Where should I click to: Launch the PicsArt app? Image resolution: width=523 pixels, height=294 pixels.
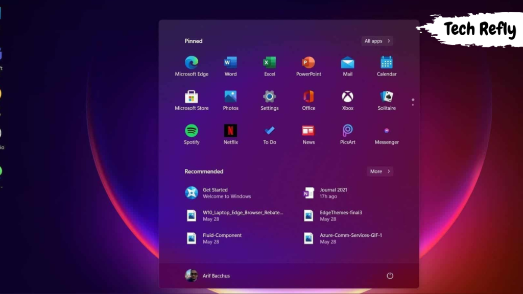[x=347, y=134]
